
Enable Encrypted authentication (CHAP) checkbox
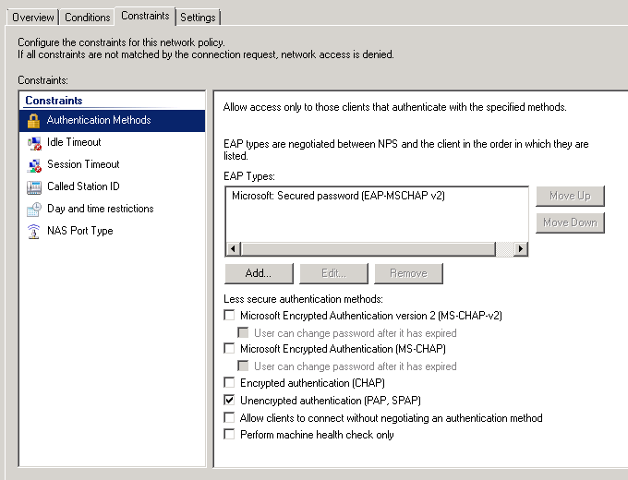tap(230, 383)
